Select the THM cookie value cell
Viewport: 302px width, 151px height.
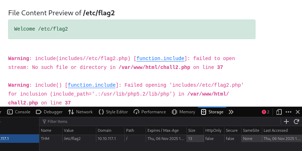point(79,139)
